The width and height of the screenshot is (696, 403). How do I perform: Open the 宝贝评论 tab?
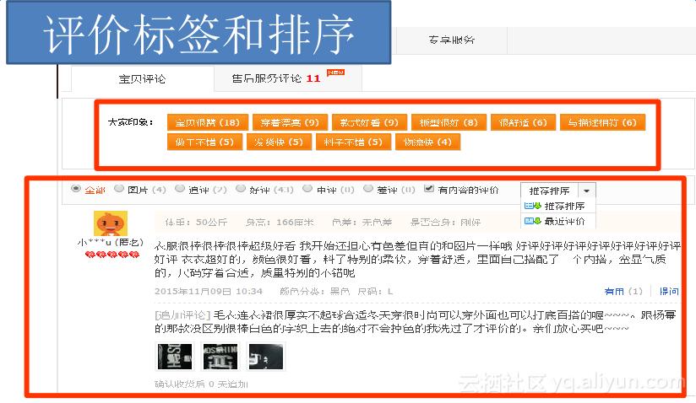(x=142, y=78)
